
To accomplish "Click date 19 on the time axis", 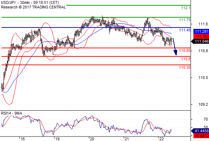I will point(57,139).
